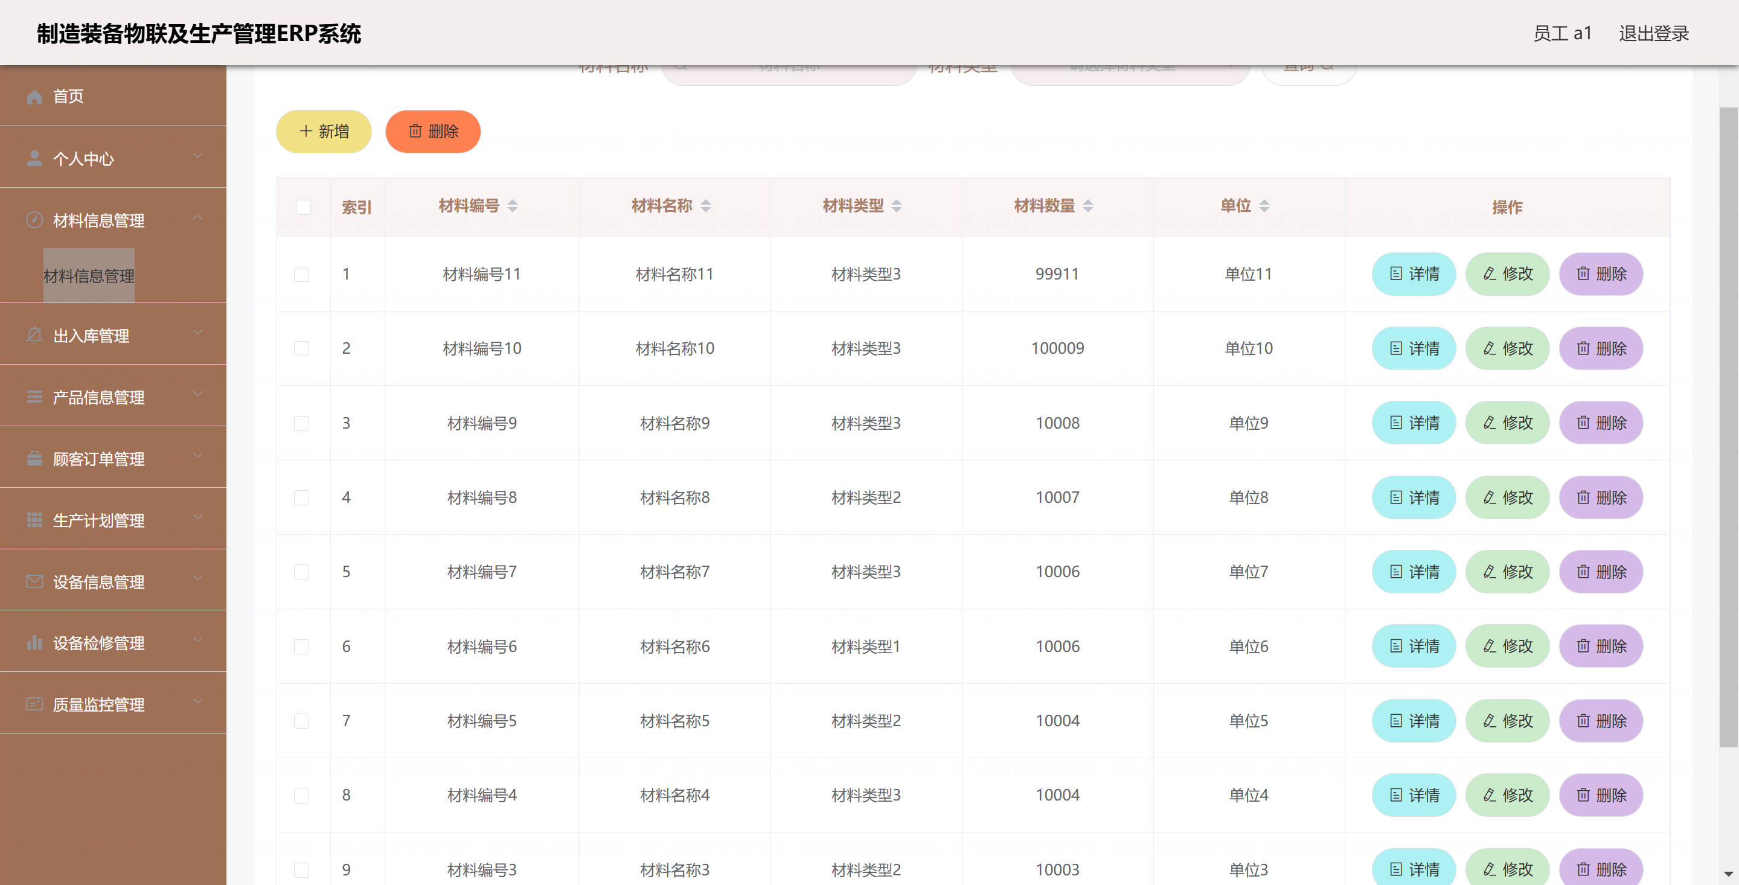Open 详情 for 材料编号4
The image size is (1739, 885).
pos(1414,795)
